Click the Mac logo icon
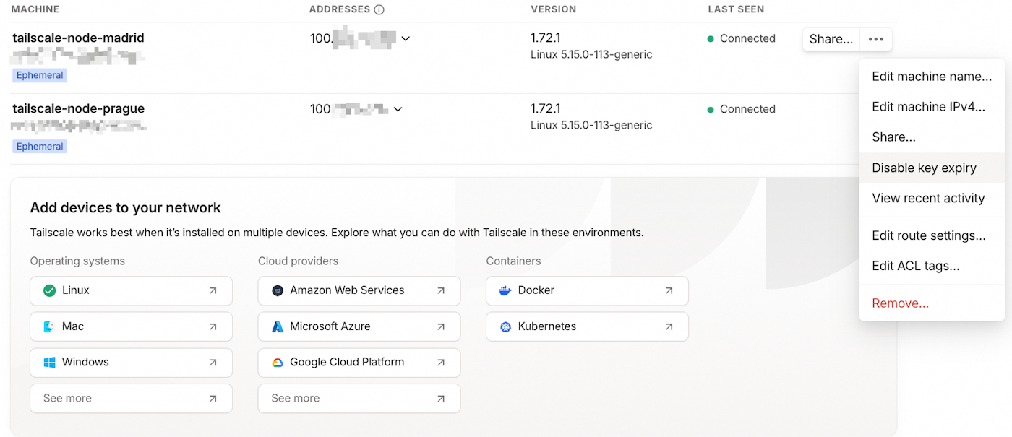The height and width of the screenshot is (437, 1012). [x=49, y=326]
